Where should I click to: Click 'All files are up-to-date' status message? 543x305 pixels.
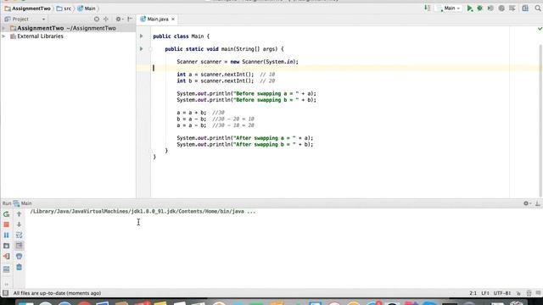57,293
